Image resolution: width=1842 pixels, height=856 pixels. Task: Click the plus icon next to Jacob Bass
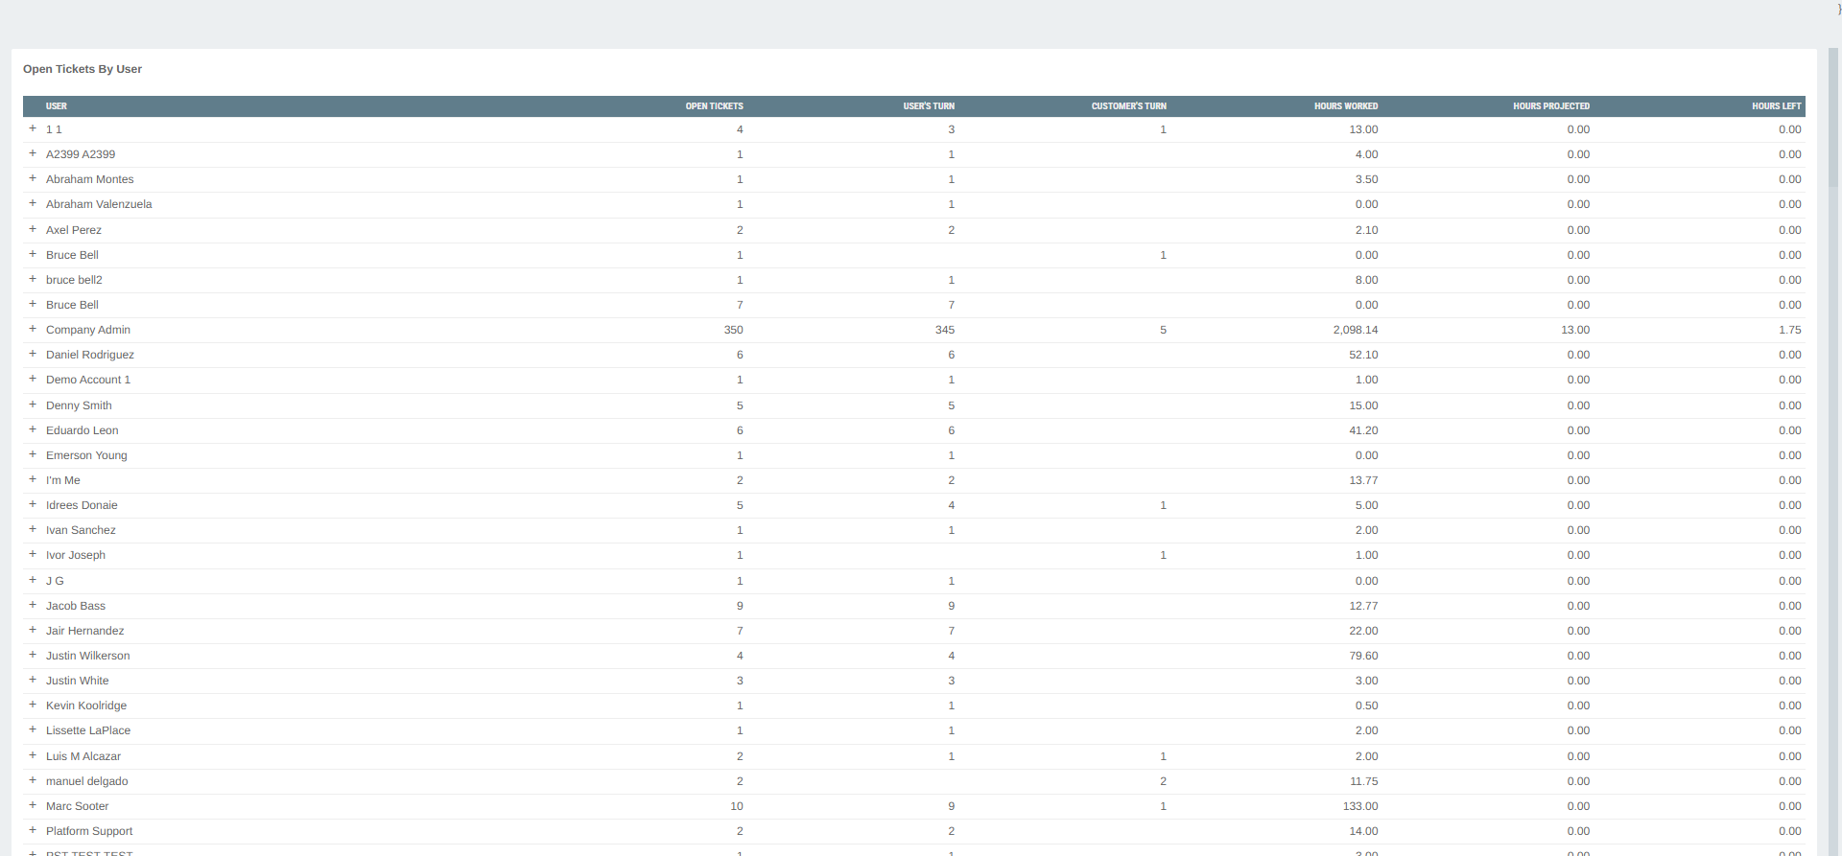33,605
